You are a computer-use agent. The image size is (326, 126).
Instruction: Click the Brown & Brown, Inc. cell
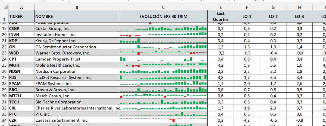point(77,90)
